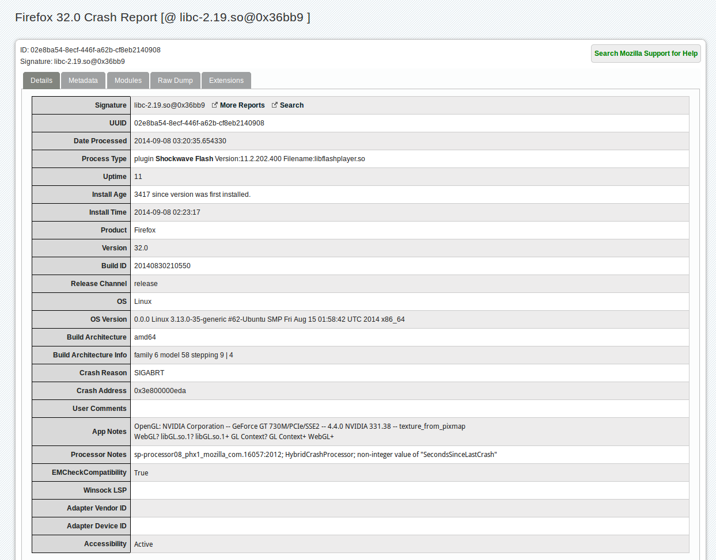Click the Build ID value 20140830210550
The width and height of the screenshot is (716, 560).
162,266
